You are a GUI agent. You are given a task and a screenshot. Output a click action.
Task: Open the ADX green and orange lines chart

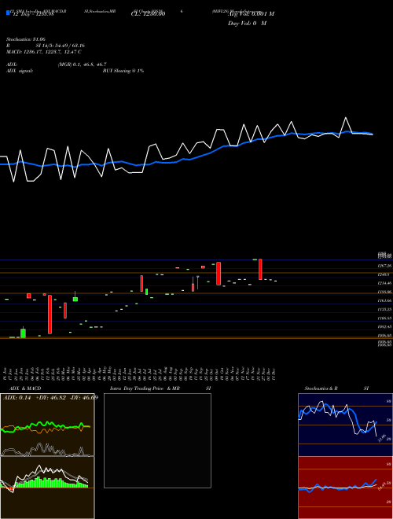point(47,425)
